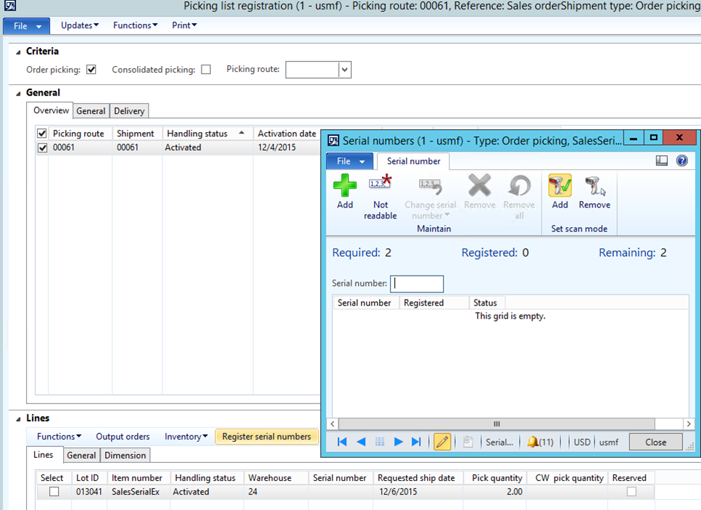The width and height of the screenshot is (701, 510).
Task: Go to first record navigation arrow
Action: pos(342,442)
